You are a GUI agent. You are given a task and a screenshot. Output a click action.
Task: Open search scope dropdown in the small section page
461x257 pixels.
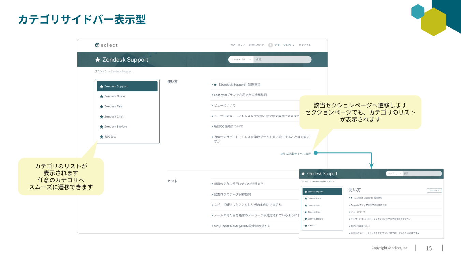coord(394,173)
